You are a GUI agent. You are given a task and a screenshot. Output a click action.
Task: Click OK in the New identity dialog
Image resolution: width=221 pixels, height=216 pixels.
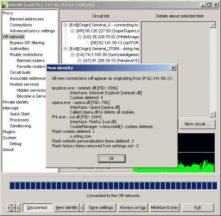(112, 158)
